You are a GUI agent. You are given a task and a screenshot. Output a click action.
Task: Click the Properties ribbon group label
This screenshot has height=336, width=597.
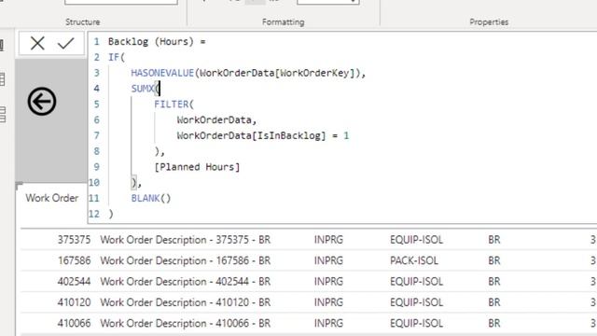point(489,22)
